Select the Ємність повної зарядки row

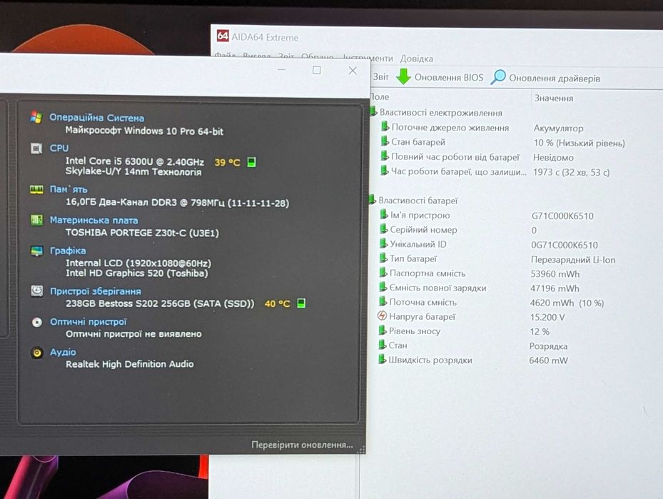(x=478, y=288)
